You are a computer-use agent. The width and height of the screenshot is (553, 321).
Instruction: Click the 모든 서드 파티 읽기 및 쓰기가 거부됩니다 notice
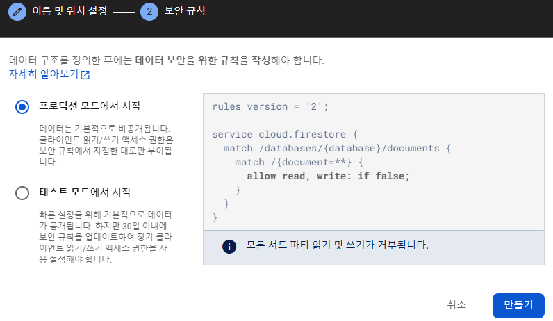tap(337, 245)
